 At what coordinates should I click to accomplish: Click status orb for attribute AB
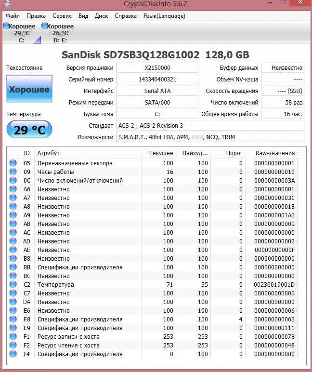tap(13, 224)
